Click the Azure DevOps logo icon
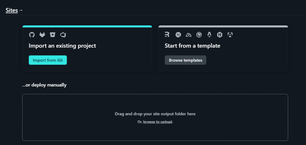 (63, 35)
